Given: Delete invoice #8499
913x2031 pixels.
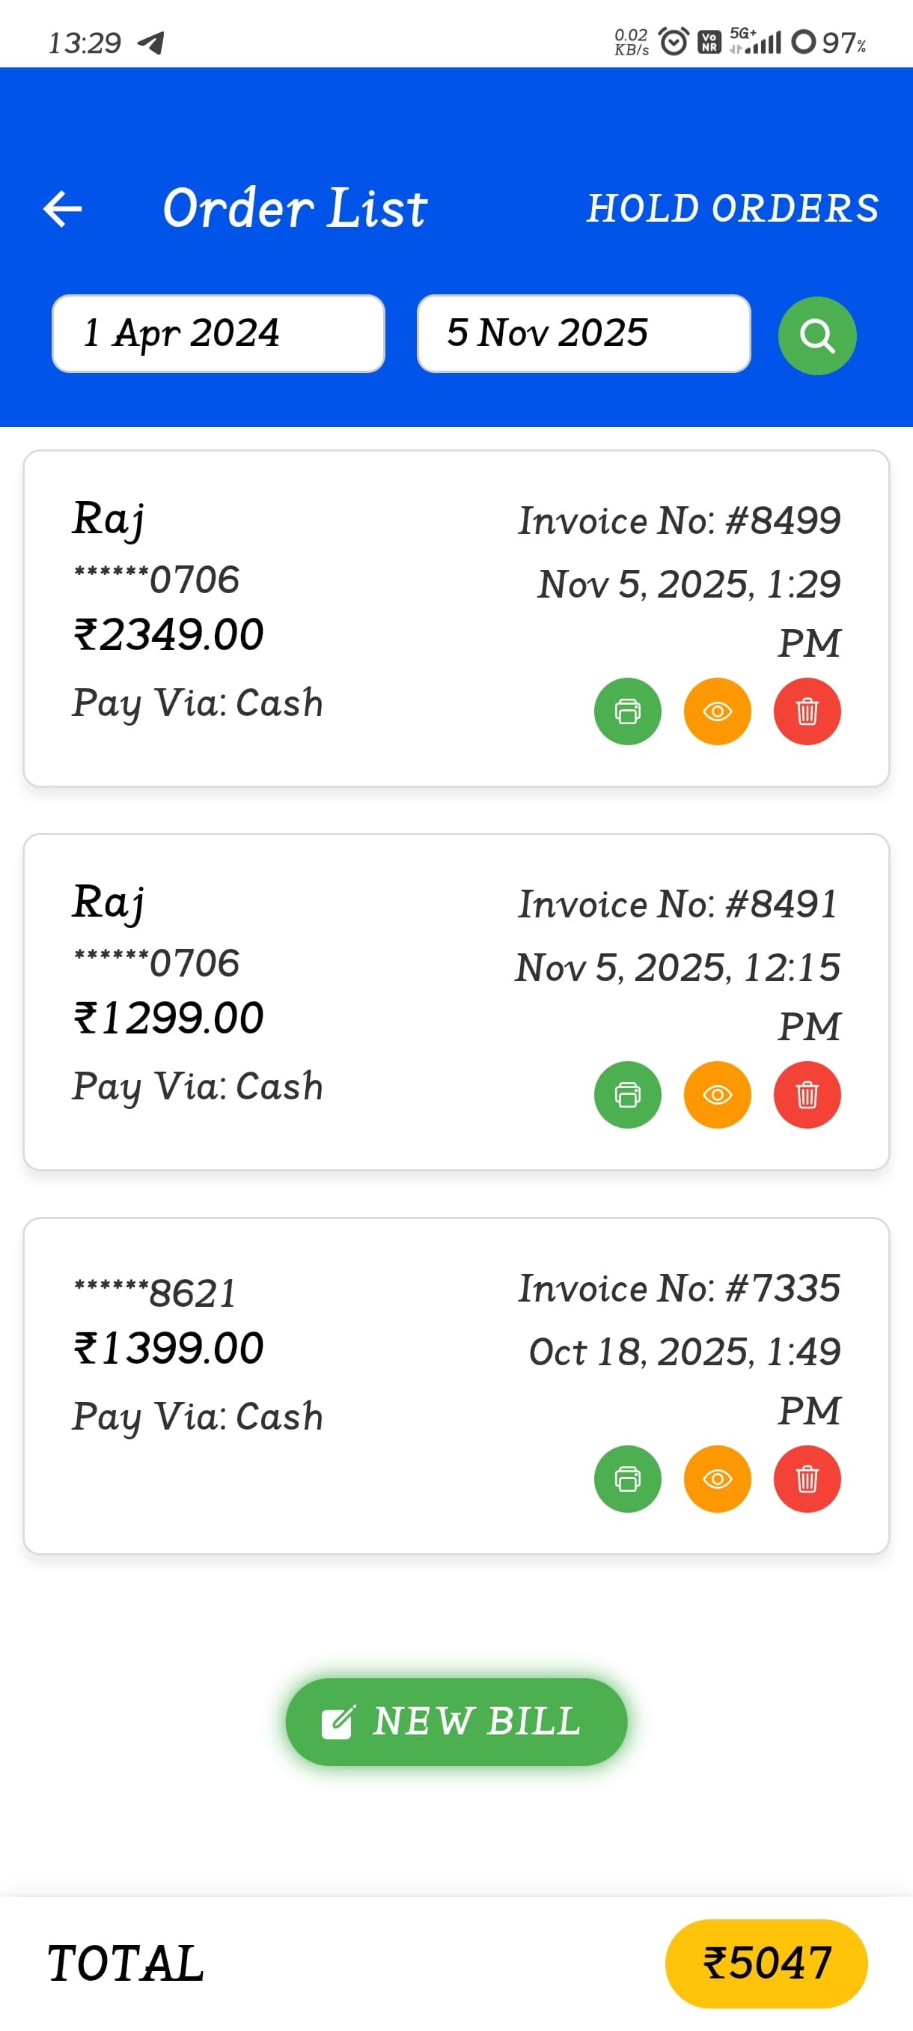Looking at the screenshot, I should (x=807, y=711).
